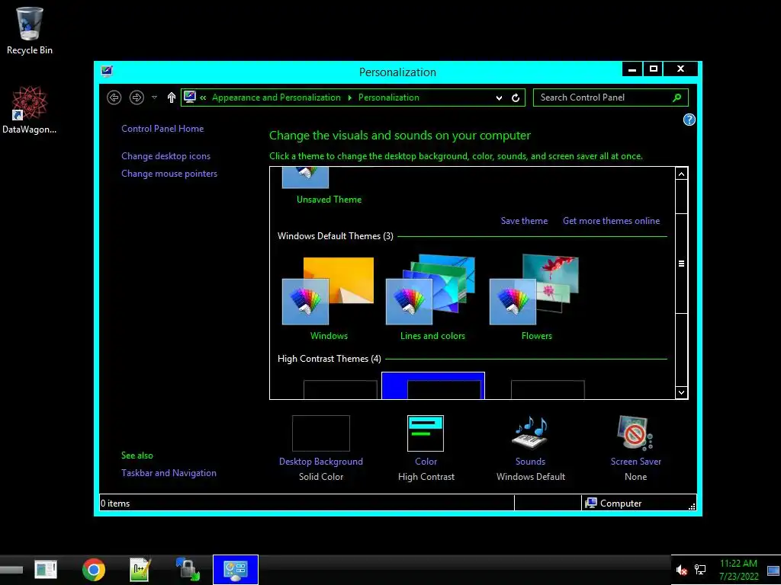Open the Color High Contrast settings icon
This screenshot has height=585, width=781.
pyautogui.click(x=426, y=433)
